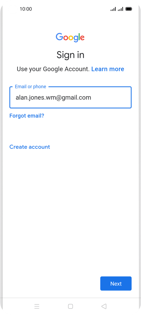Tap the back triangle navigation icon
The image size is (141, 315).
tap(104, 306)
